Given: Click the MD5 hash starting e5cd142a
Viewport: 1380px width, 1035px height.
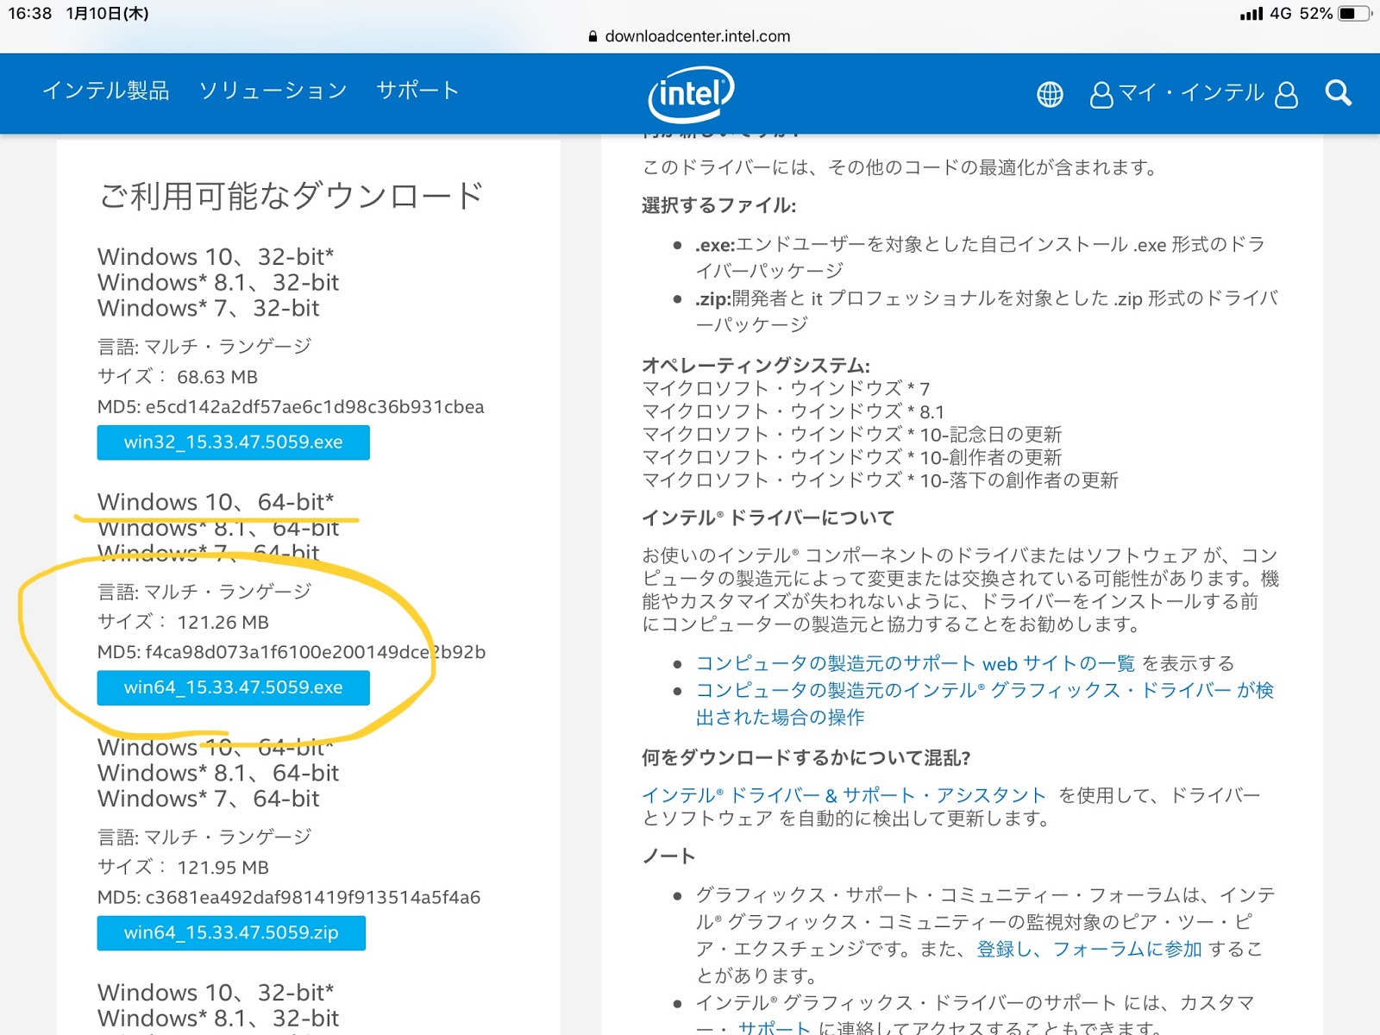Looking at the screenshot, I should (x=291, y=407).
